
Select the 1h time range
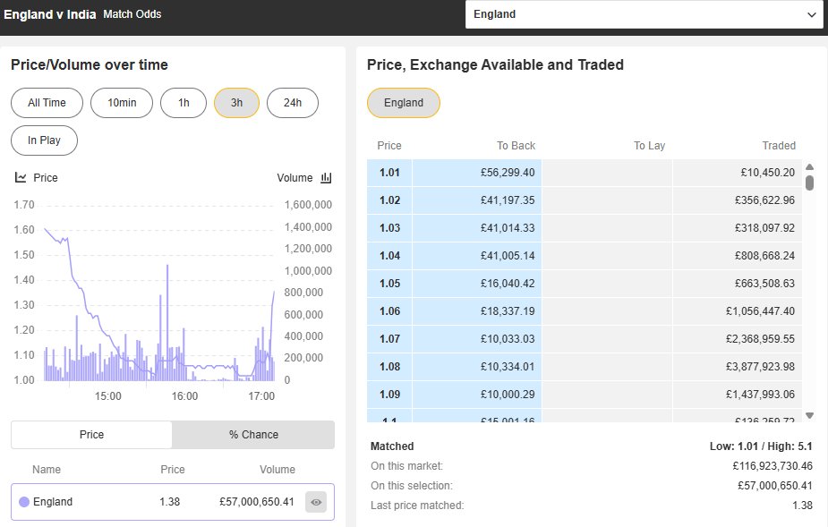(x=184, y=102)
